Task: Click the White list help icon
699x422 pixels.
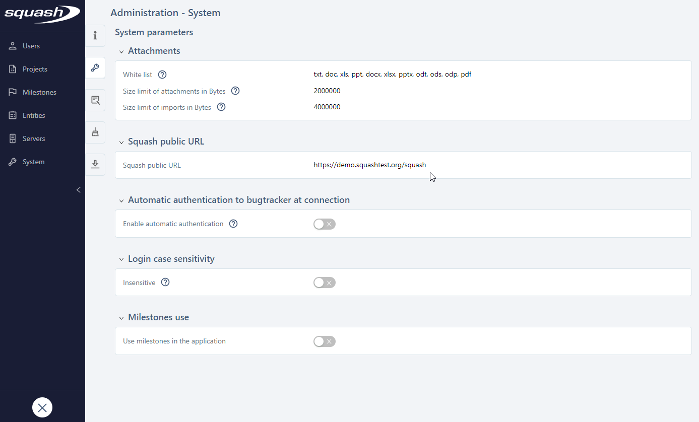Action: click(162, 75)
